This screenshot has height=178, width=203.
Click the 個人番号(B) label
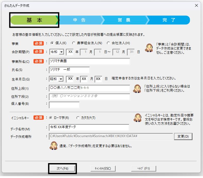[20, 104]
